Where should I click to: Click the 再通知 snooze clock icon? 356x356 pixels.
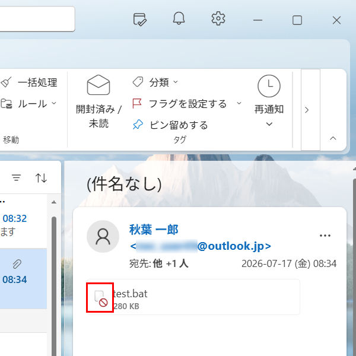coord(269,86)
